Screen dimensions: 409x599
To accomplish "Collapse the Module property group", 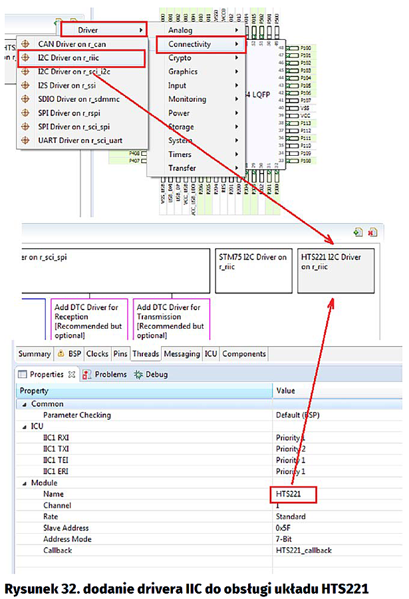I will [x=25, y=483].
